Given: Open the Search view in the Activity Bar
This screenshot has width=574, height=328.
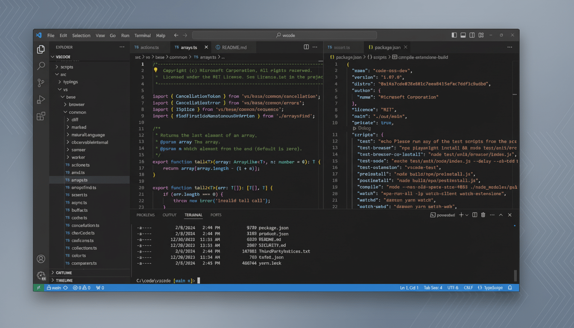Looking at the screenshot, I should (x=41, y=66).
